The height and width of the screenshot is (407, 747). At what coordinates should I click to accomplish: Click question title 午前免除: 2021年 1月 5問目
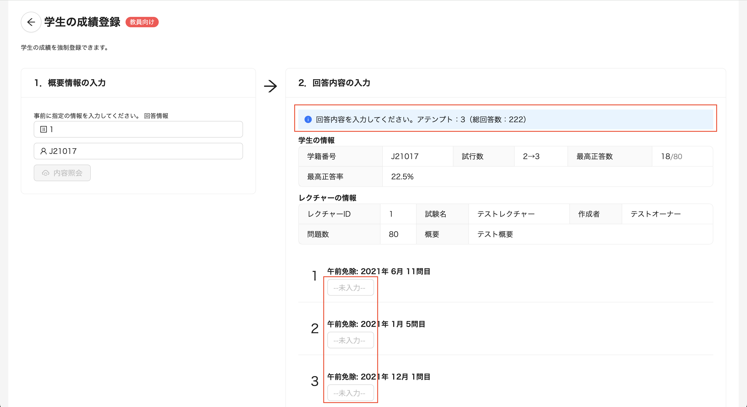click(x=376, y=324)
